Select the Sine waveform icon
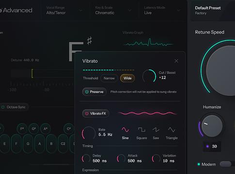Viewport: 235px width, 174px height. click(x=125, y=130)
